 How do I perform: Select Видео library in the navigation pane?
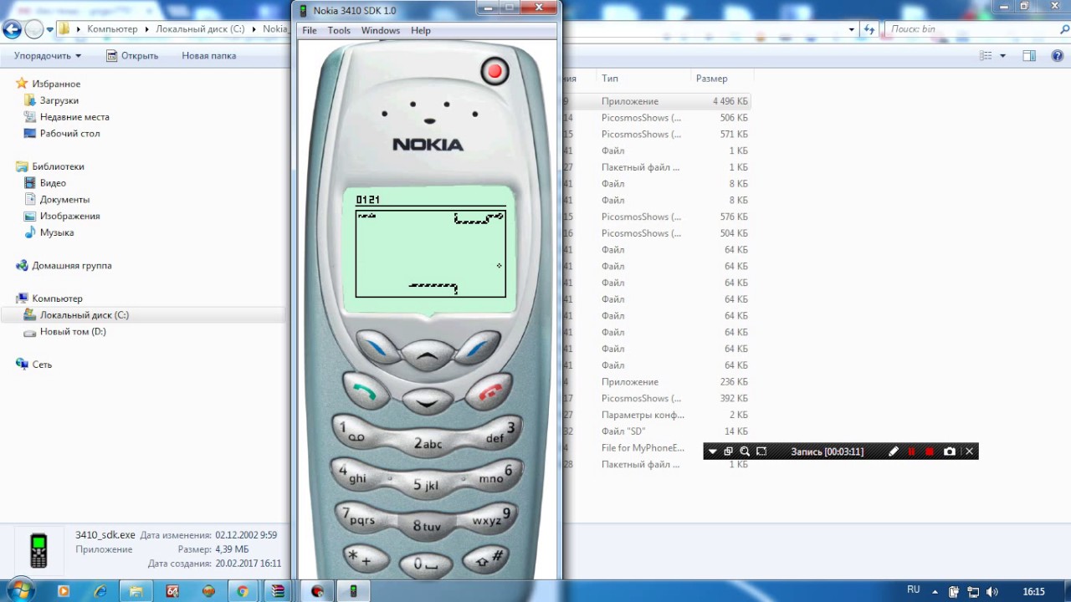[53, 183]
